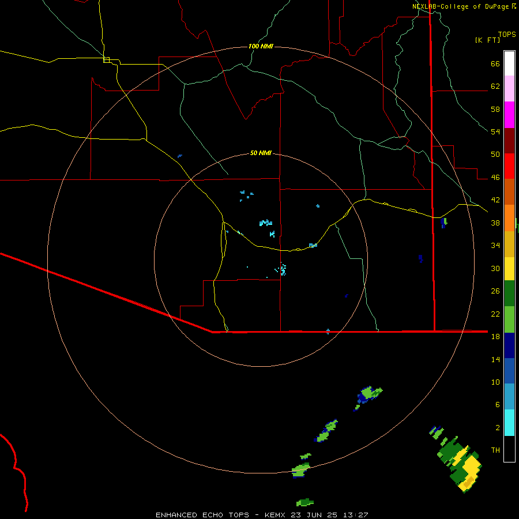Select the light pink legend swatch
Image resolution: width=519 pixels, height=519 pixels.
(x=509, y=88)
